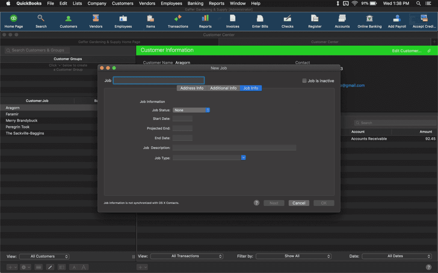Switch to Gaffer Gardening Home Page tab
The width and height of the screenshot is (438, 273).
click(109, 42)
